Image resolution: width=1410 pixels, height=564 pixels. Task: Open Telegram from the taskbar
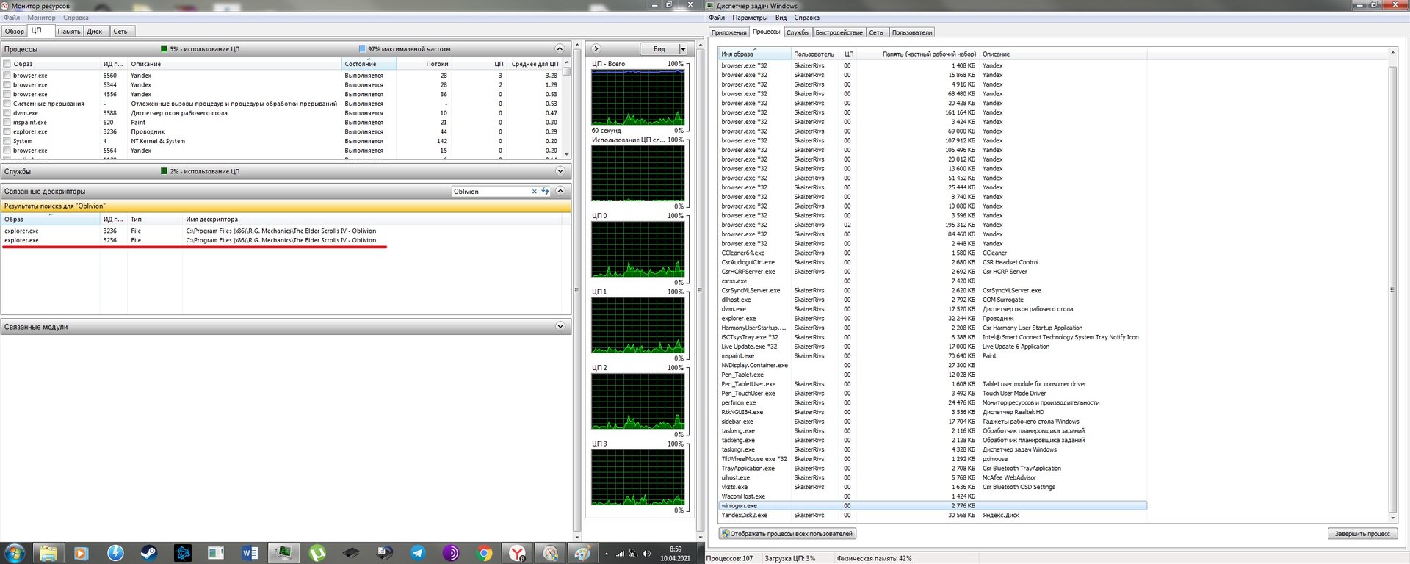(417, 553)
